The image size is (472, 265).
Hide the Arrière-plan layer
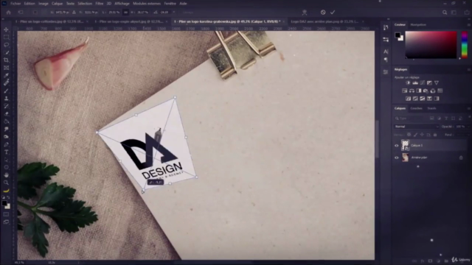[397, 158]
